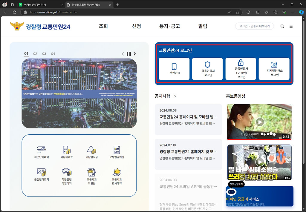Open the 최근단속내역 icon
The height and width of the screenshot is (212, 306).
(41, 152)
